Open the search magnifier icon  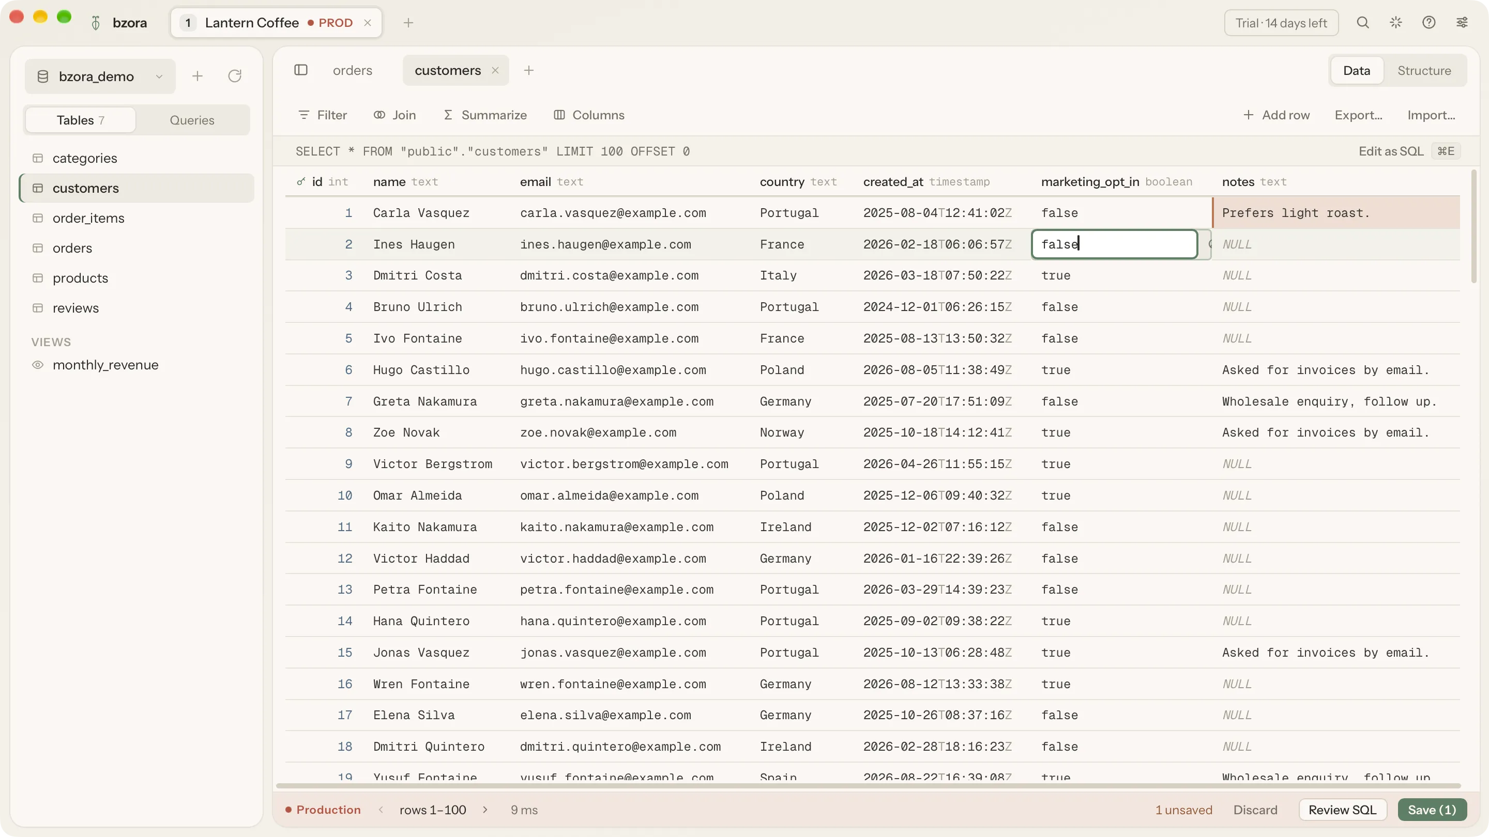tap(1362, 23)
